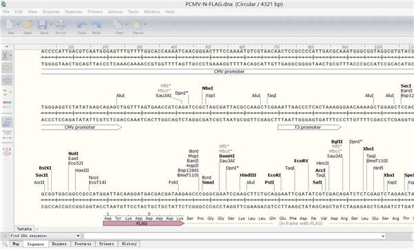Toggle the show translations button in sidebar

tap(7, 123)
